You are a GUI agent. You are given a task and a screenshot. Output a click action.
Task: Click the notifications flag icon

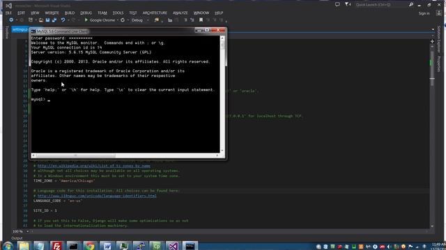pos(348,5)
